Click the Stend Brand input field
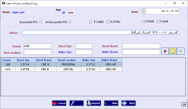This screenshot has width=188, height=109. click(141, 46)
